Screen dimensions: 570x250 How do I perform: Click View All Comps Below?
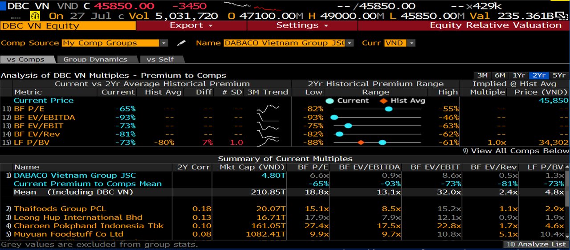tap(516, 151)
